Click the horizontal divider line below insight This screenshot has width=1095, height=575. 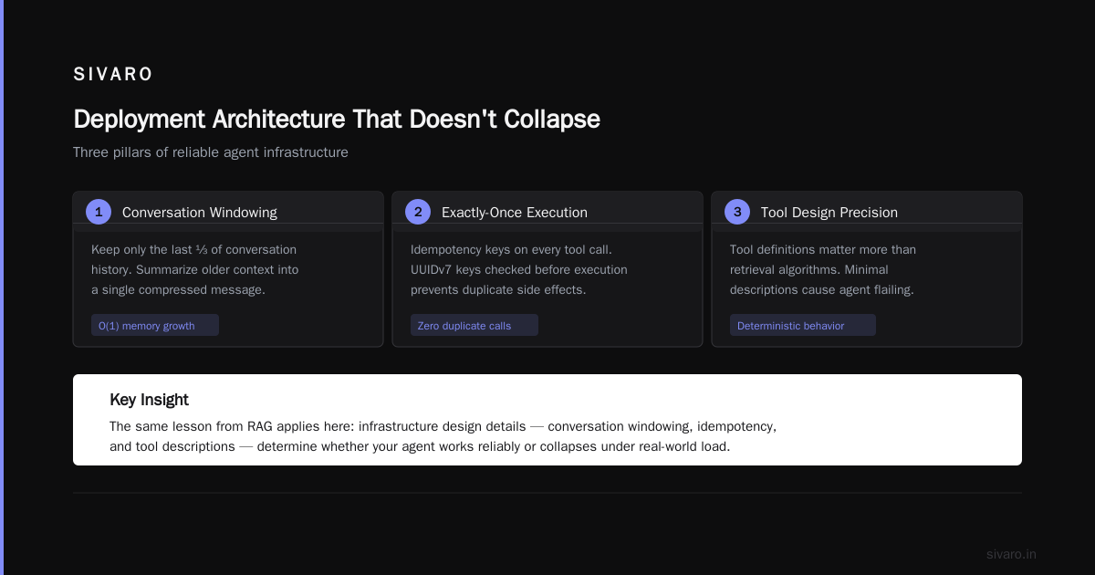[x=547, y=493]
